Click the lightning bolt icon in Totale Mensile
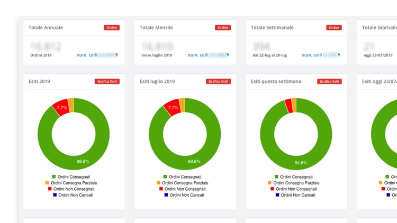Viewport: 397px width, 223px height. (x=228, y=55)
